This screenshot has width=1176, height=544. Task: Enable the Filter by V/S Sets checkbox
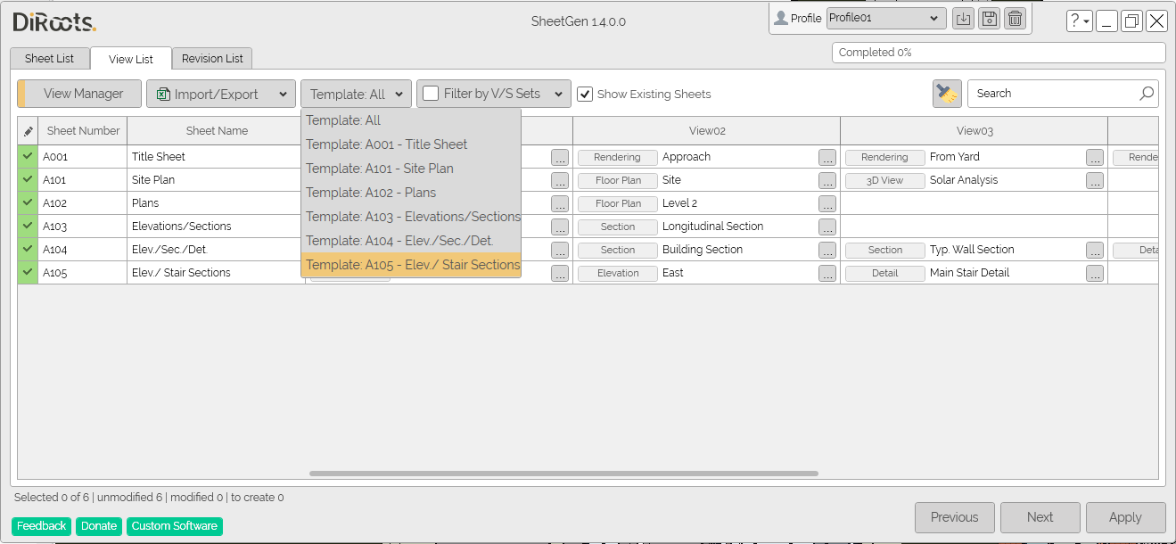(x=431, y=94)
